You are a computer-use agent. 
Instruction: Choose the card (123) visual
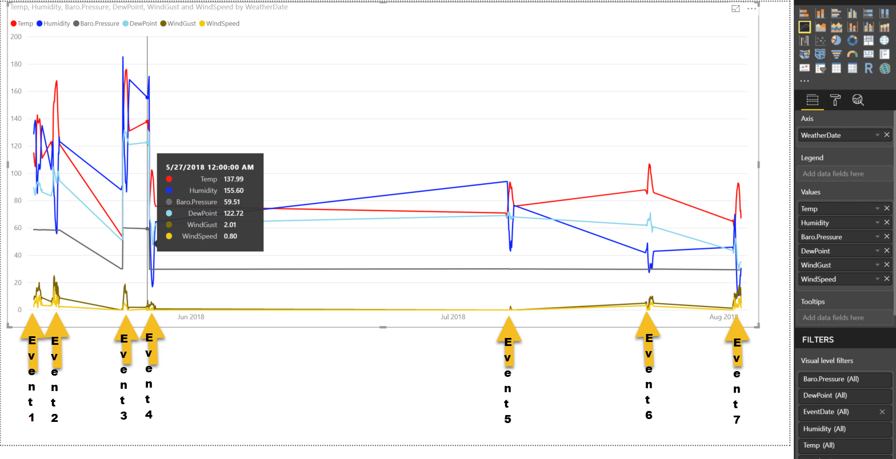click(869, 54)
